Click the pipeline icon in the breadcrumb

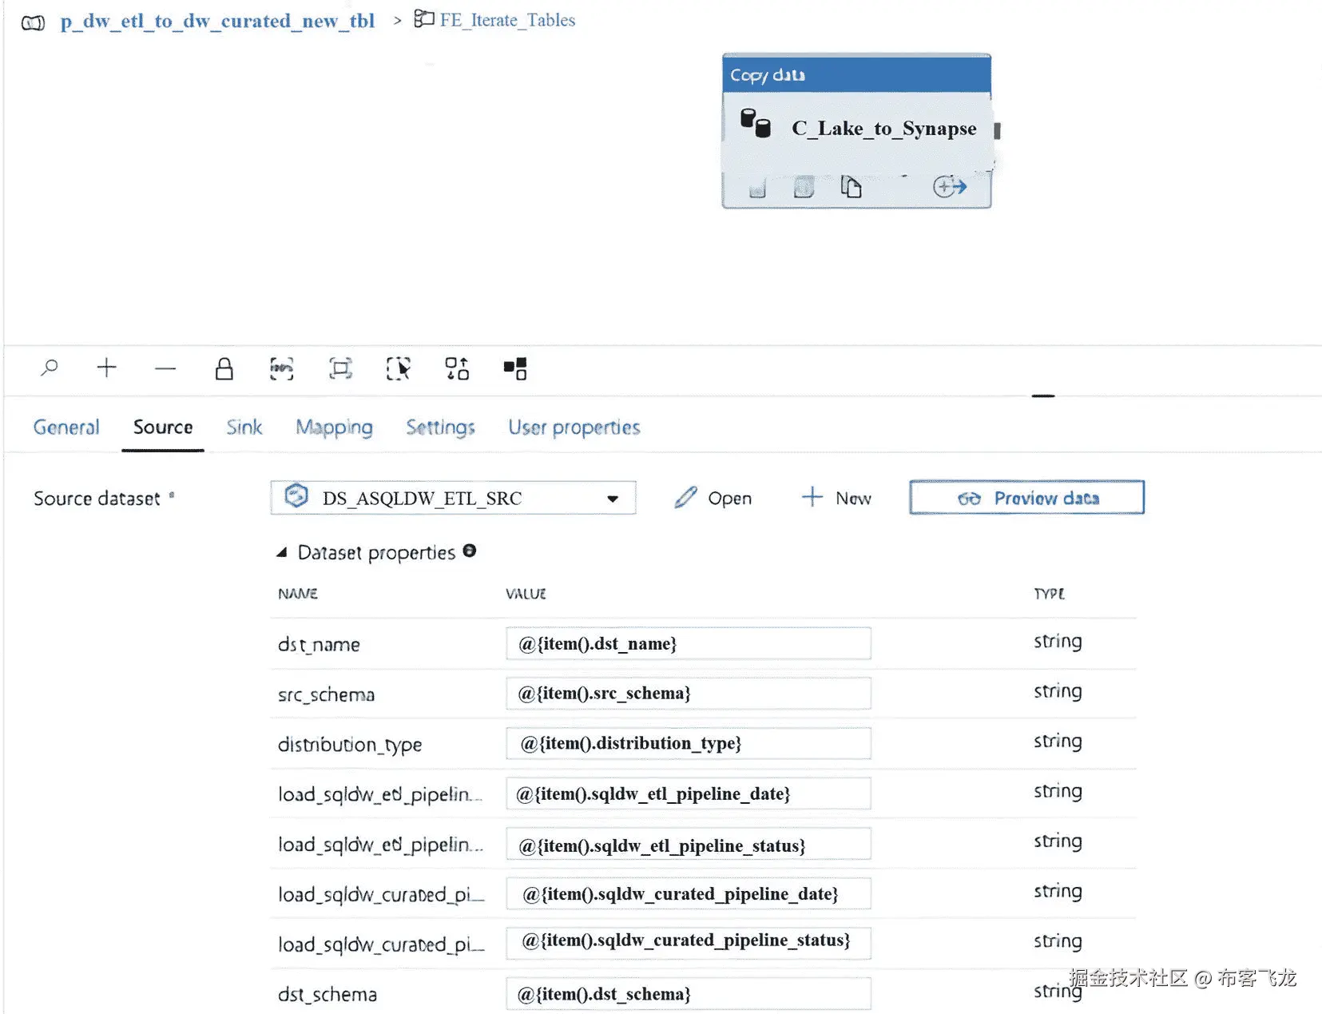pos(33,22)
